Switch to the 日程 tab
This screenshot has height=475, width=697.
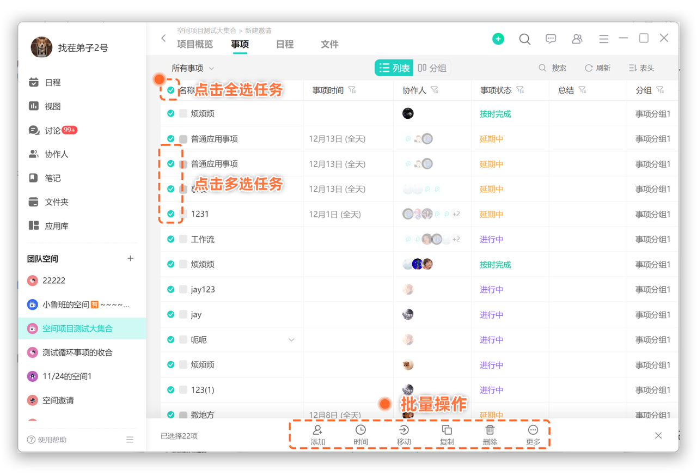tap(284, 45)
